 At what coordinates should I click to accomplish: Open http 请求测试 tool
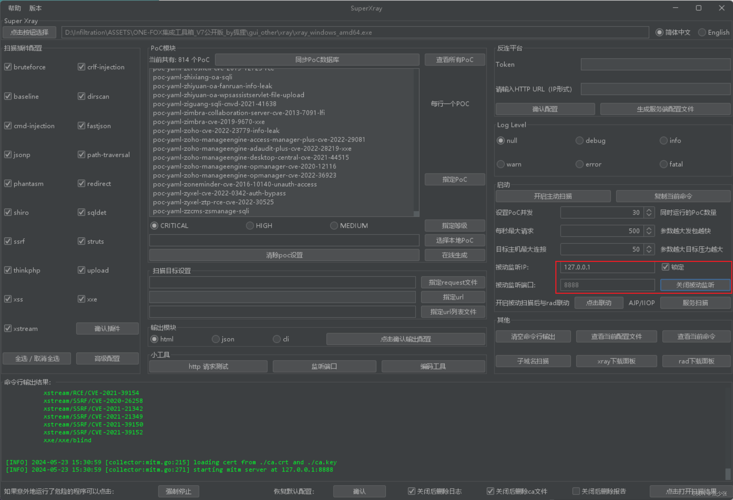tap(208, 366)
